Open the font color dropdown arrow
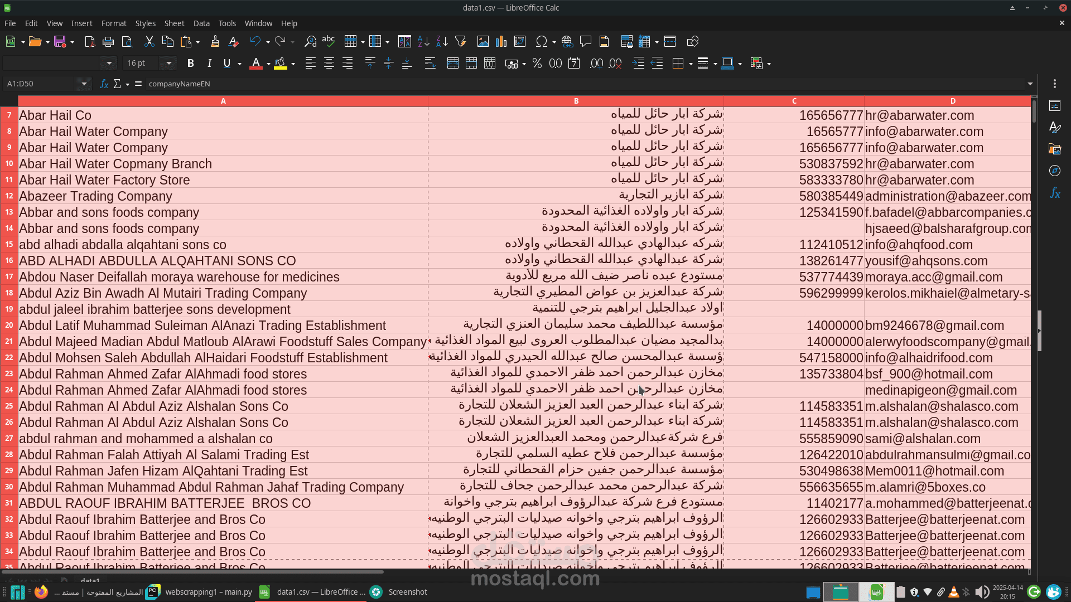 tap(268, 64)
